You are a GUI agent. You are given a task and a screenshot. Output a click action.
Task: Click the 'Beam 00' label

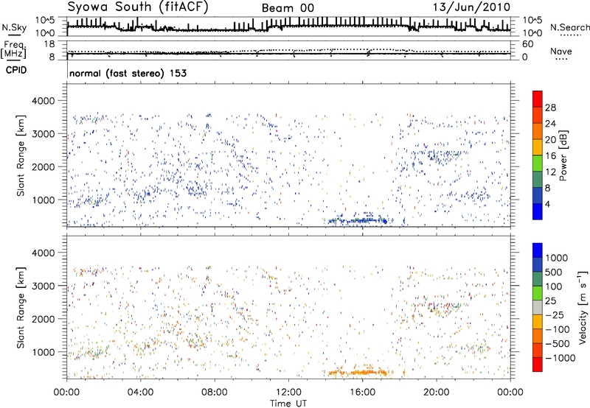288,8
